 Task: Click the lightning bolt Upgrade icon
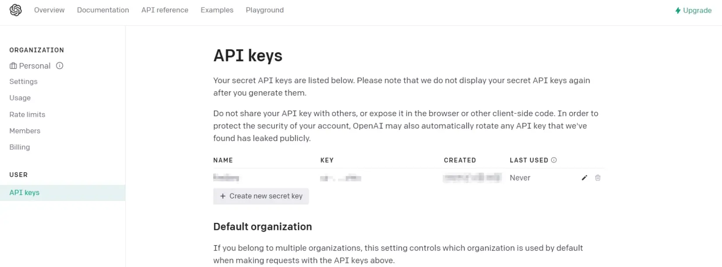[x=678, y=10]
